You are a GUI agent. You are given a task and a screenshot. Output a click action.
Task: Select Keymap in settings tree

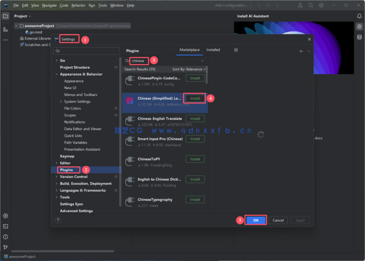[x=67, y=156]
